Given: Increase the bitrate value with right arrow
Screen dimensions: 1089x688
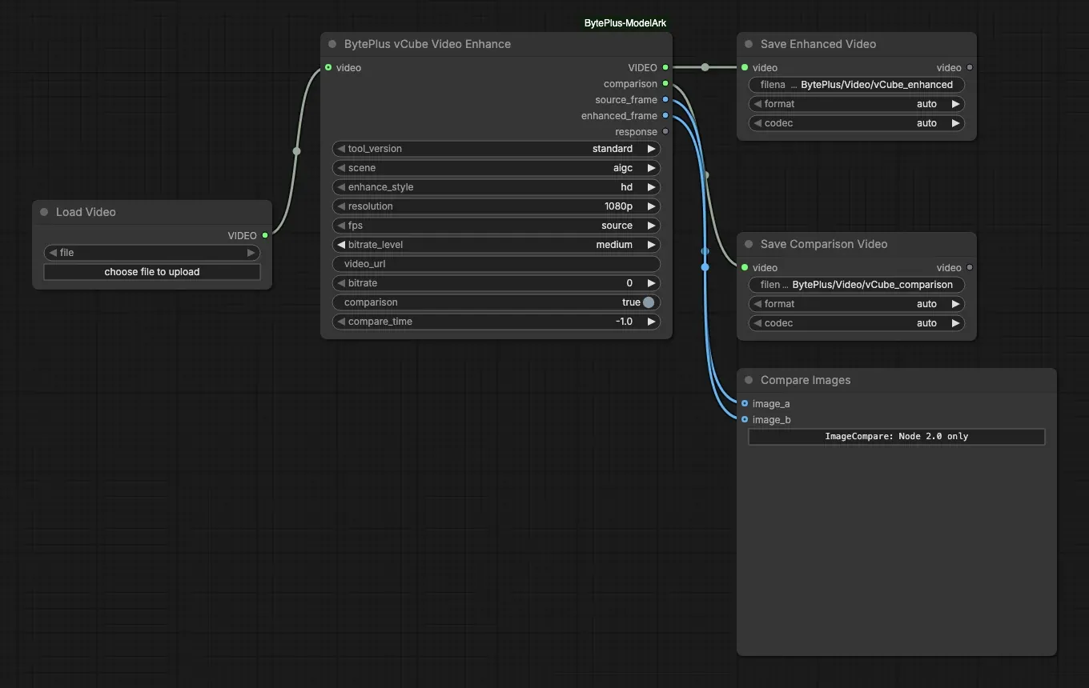Looking at the screenshot, I should (651, 283).
